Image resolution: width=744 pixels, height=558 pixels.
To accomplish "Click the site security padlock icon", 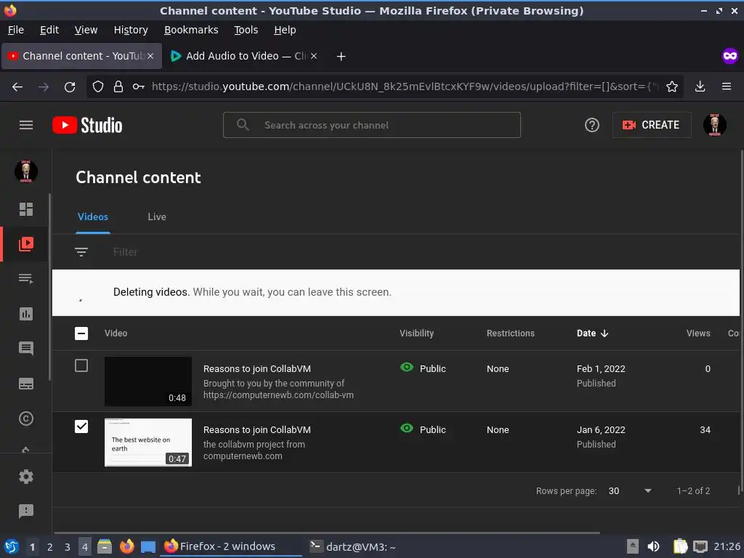I will coord(118,87).
